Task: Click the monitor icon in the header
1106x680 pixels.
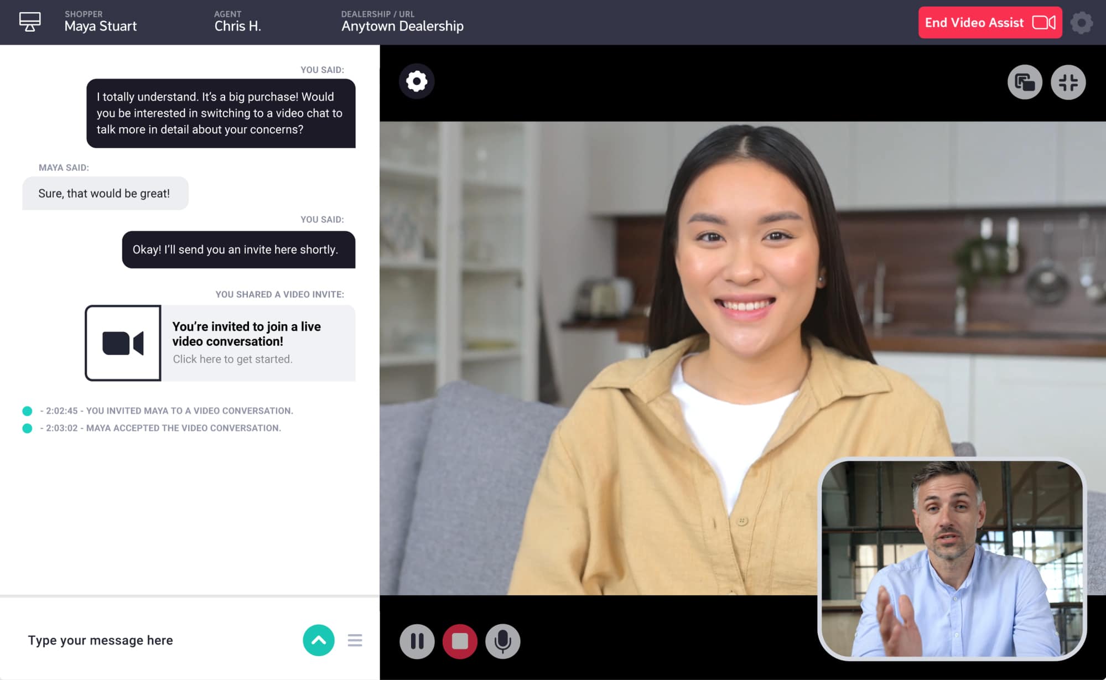Action: coord(30,22)
